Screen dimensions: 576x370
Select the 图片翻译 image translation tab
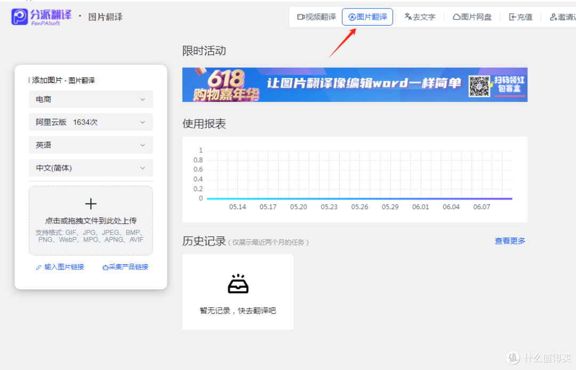point(367,17)
